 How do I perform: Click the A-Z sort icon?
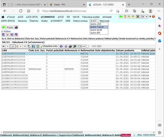coord(33,46)
